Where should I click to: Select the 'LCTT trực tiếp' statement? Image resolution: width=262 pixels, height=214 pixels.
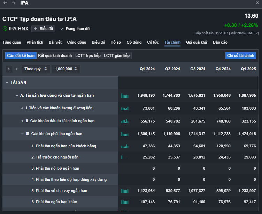tap(88, 56)
